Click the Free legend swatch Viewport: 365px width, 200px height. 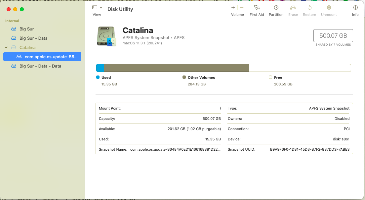click(x=270, y=77)
